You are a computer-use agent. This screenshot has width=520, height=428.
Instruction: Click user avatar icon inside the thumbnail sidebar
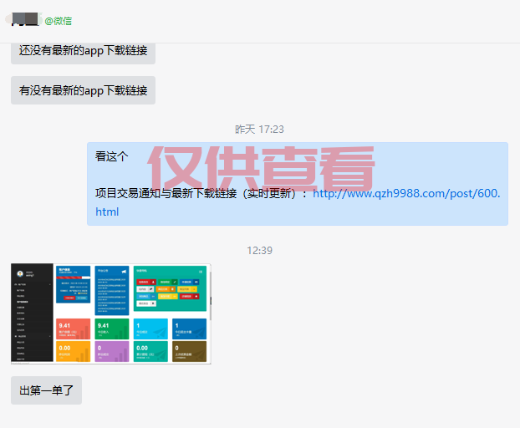tap(19, 273)
